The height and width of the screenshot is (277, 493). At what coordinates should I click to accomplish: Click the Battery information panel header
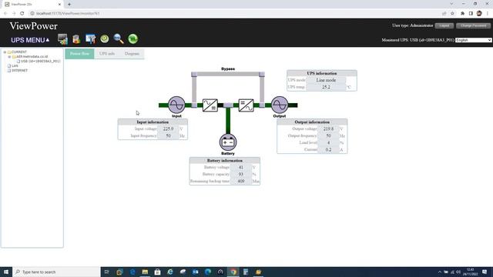(224, 161)
